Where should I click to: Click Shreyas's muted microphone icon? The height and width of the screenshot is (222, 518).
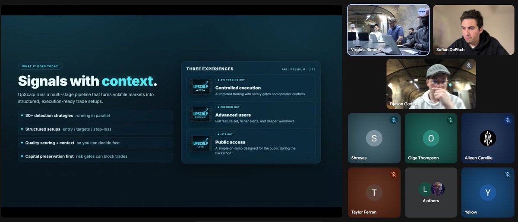pos(393,120)
